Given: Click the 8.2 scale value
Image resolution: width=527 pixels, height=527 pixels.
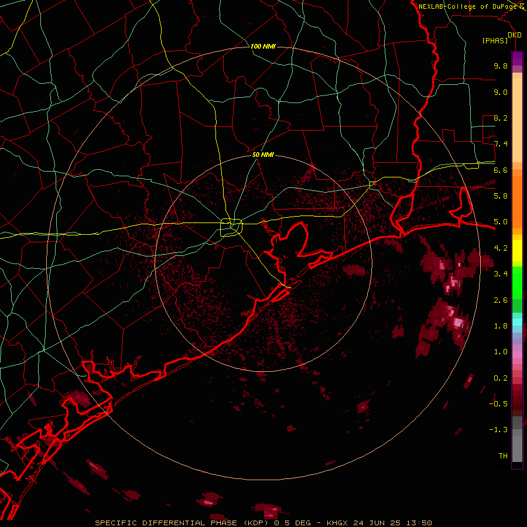Looking at the screenshot, I should tap(501, 118).
